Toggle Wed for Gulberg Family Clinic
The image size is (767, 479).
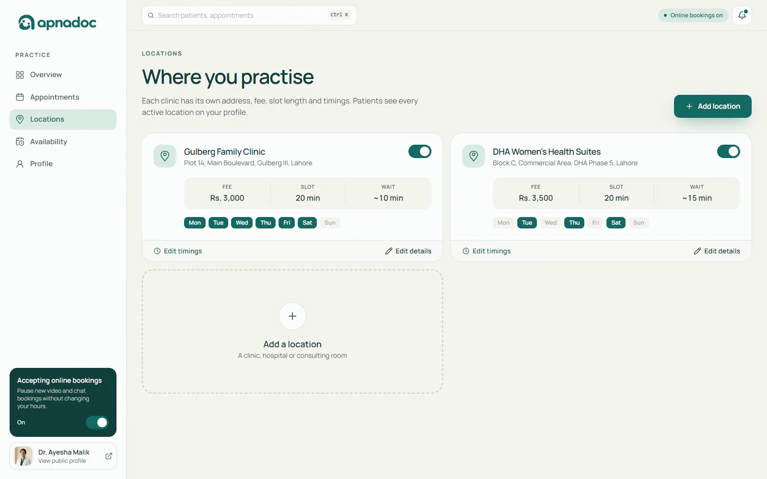[242, 223]
